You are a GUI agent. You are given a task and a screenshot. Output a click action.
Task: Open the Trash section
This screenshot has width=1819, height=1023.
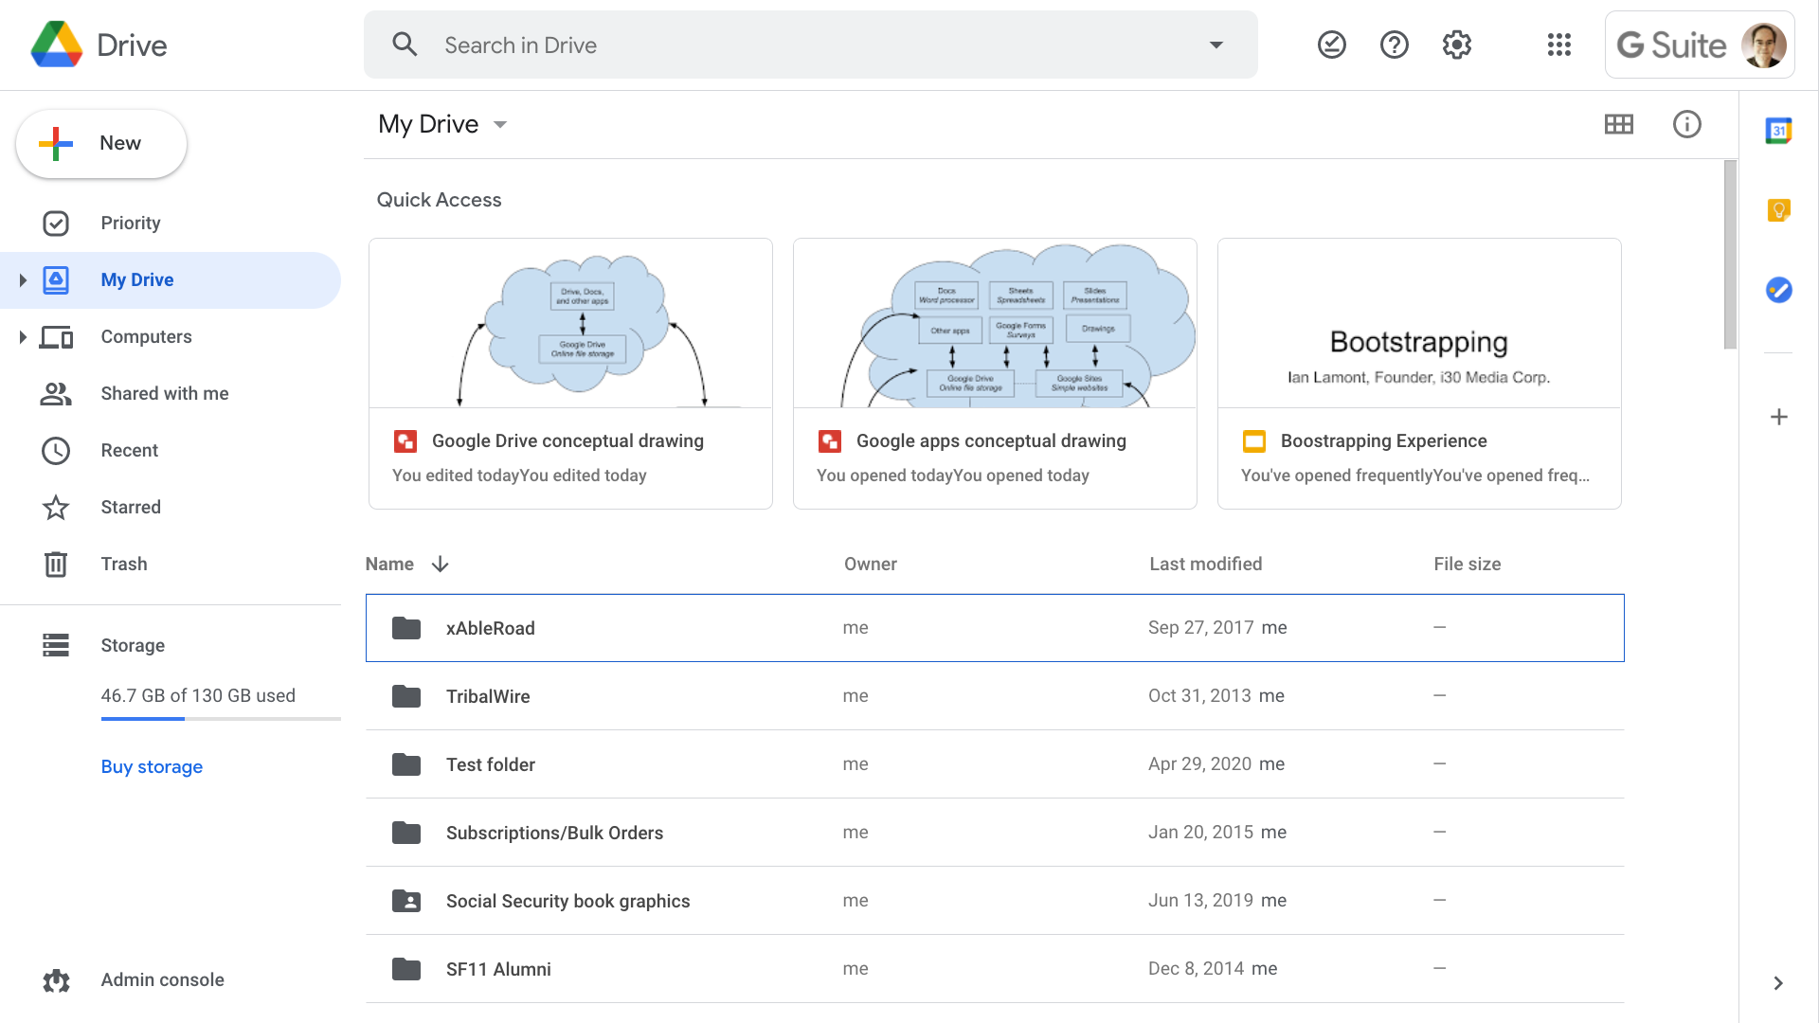[124, 564]
